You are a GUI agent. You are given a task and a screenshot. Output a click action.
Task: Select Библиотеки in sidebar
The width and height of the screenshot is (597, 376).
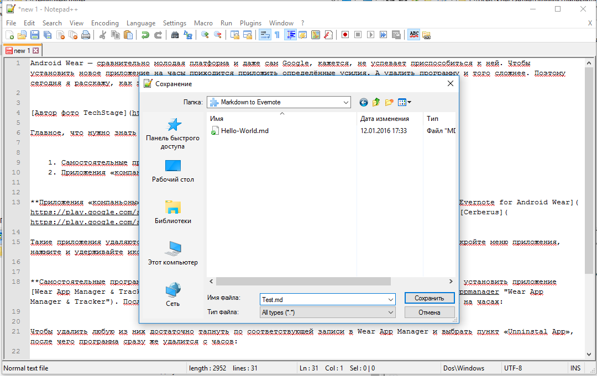click(173, 212)
